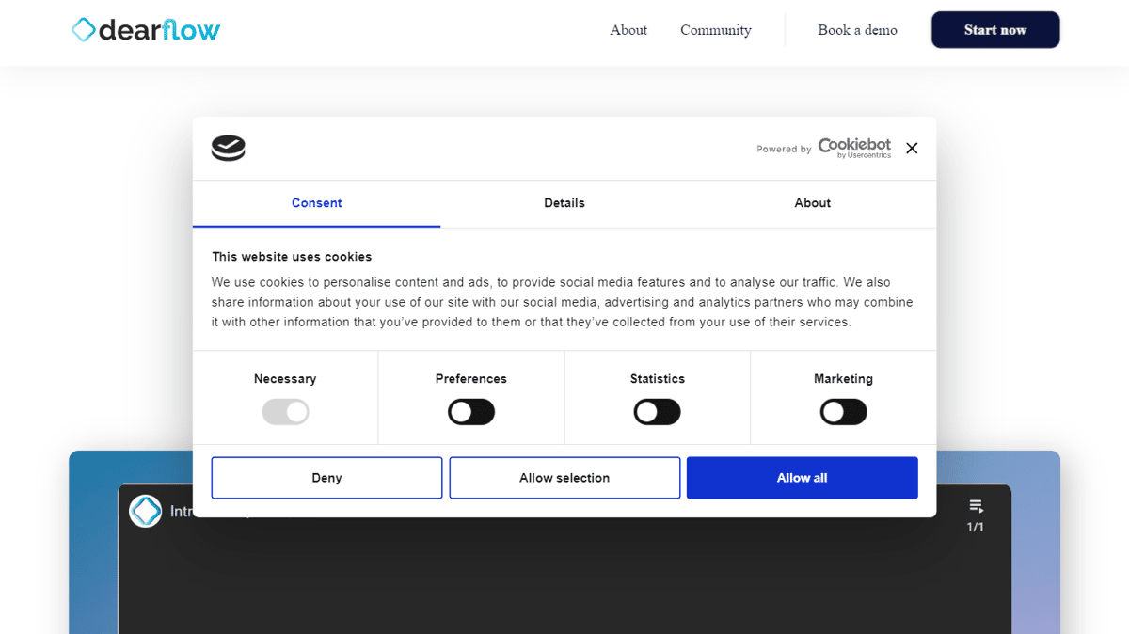1129x634 pixels.
Task: Switch to the Consent tab
Action: point(316,203)
